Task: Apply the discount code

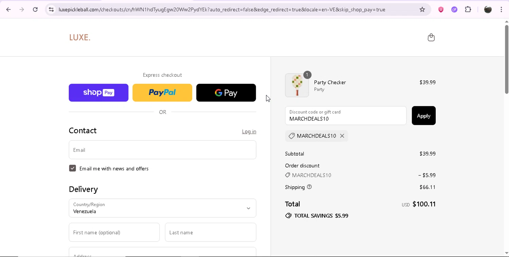Action: click(x=423, y=116)
